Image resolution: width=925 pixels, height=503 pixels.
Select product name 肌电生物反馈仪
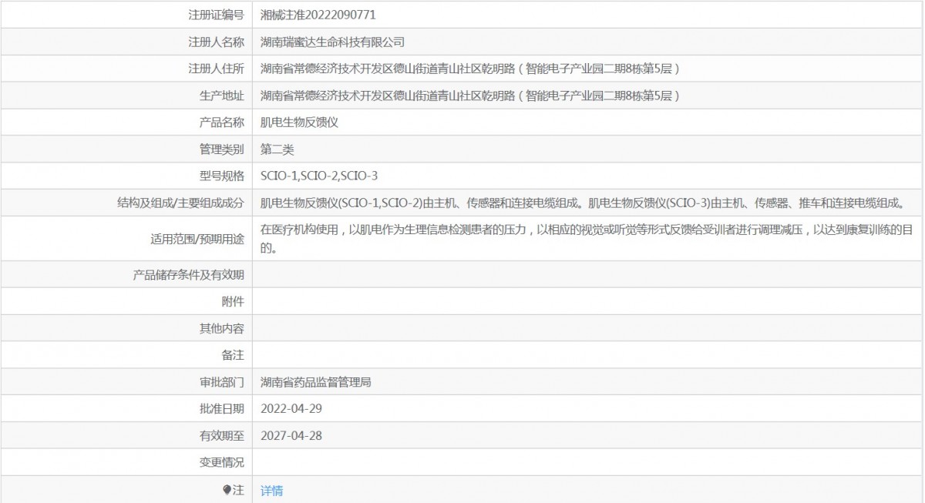pyautogui.click(x=300, y=122)
